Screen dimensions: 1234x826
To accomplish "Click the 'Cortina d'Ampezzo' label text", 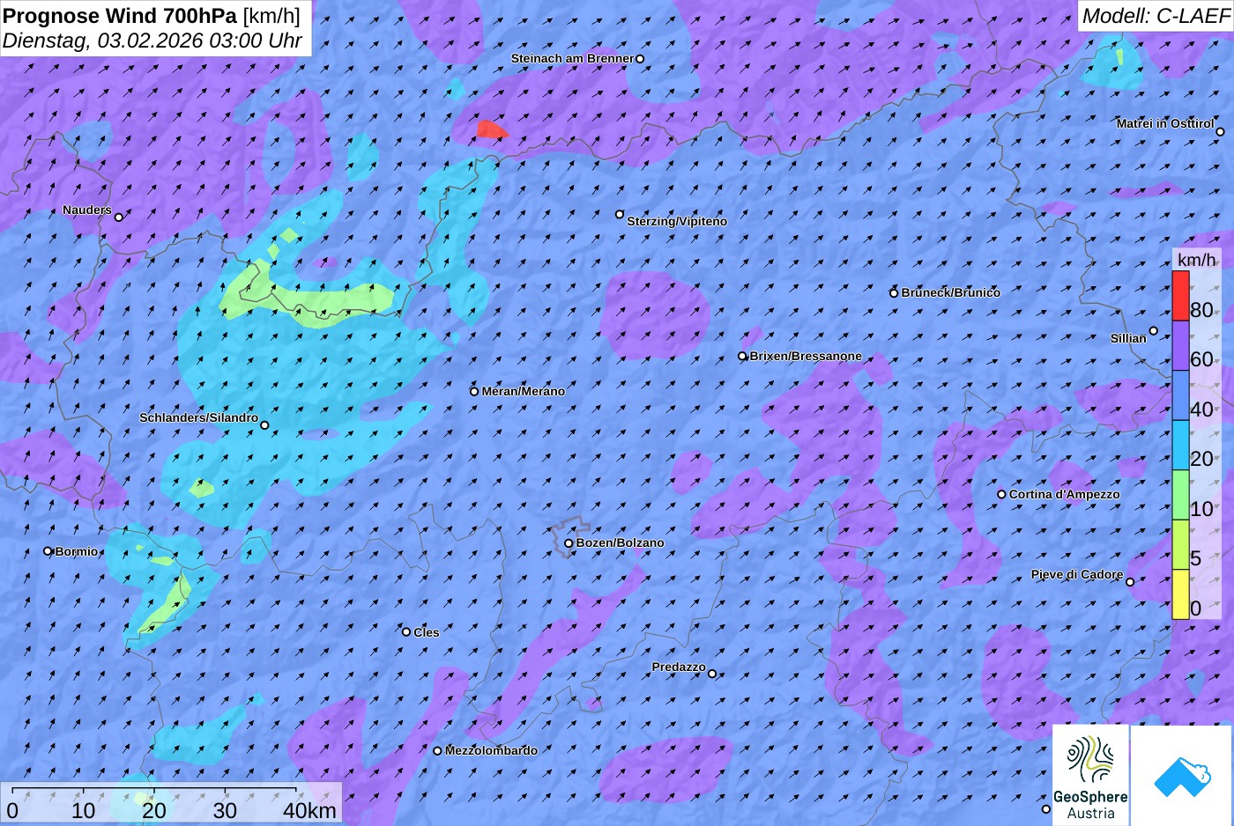I will (x=1065, y=495).
